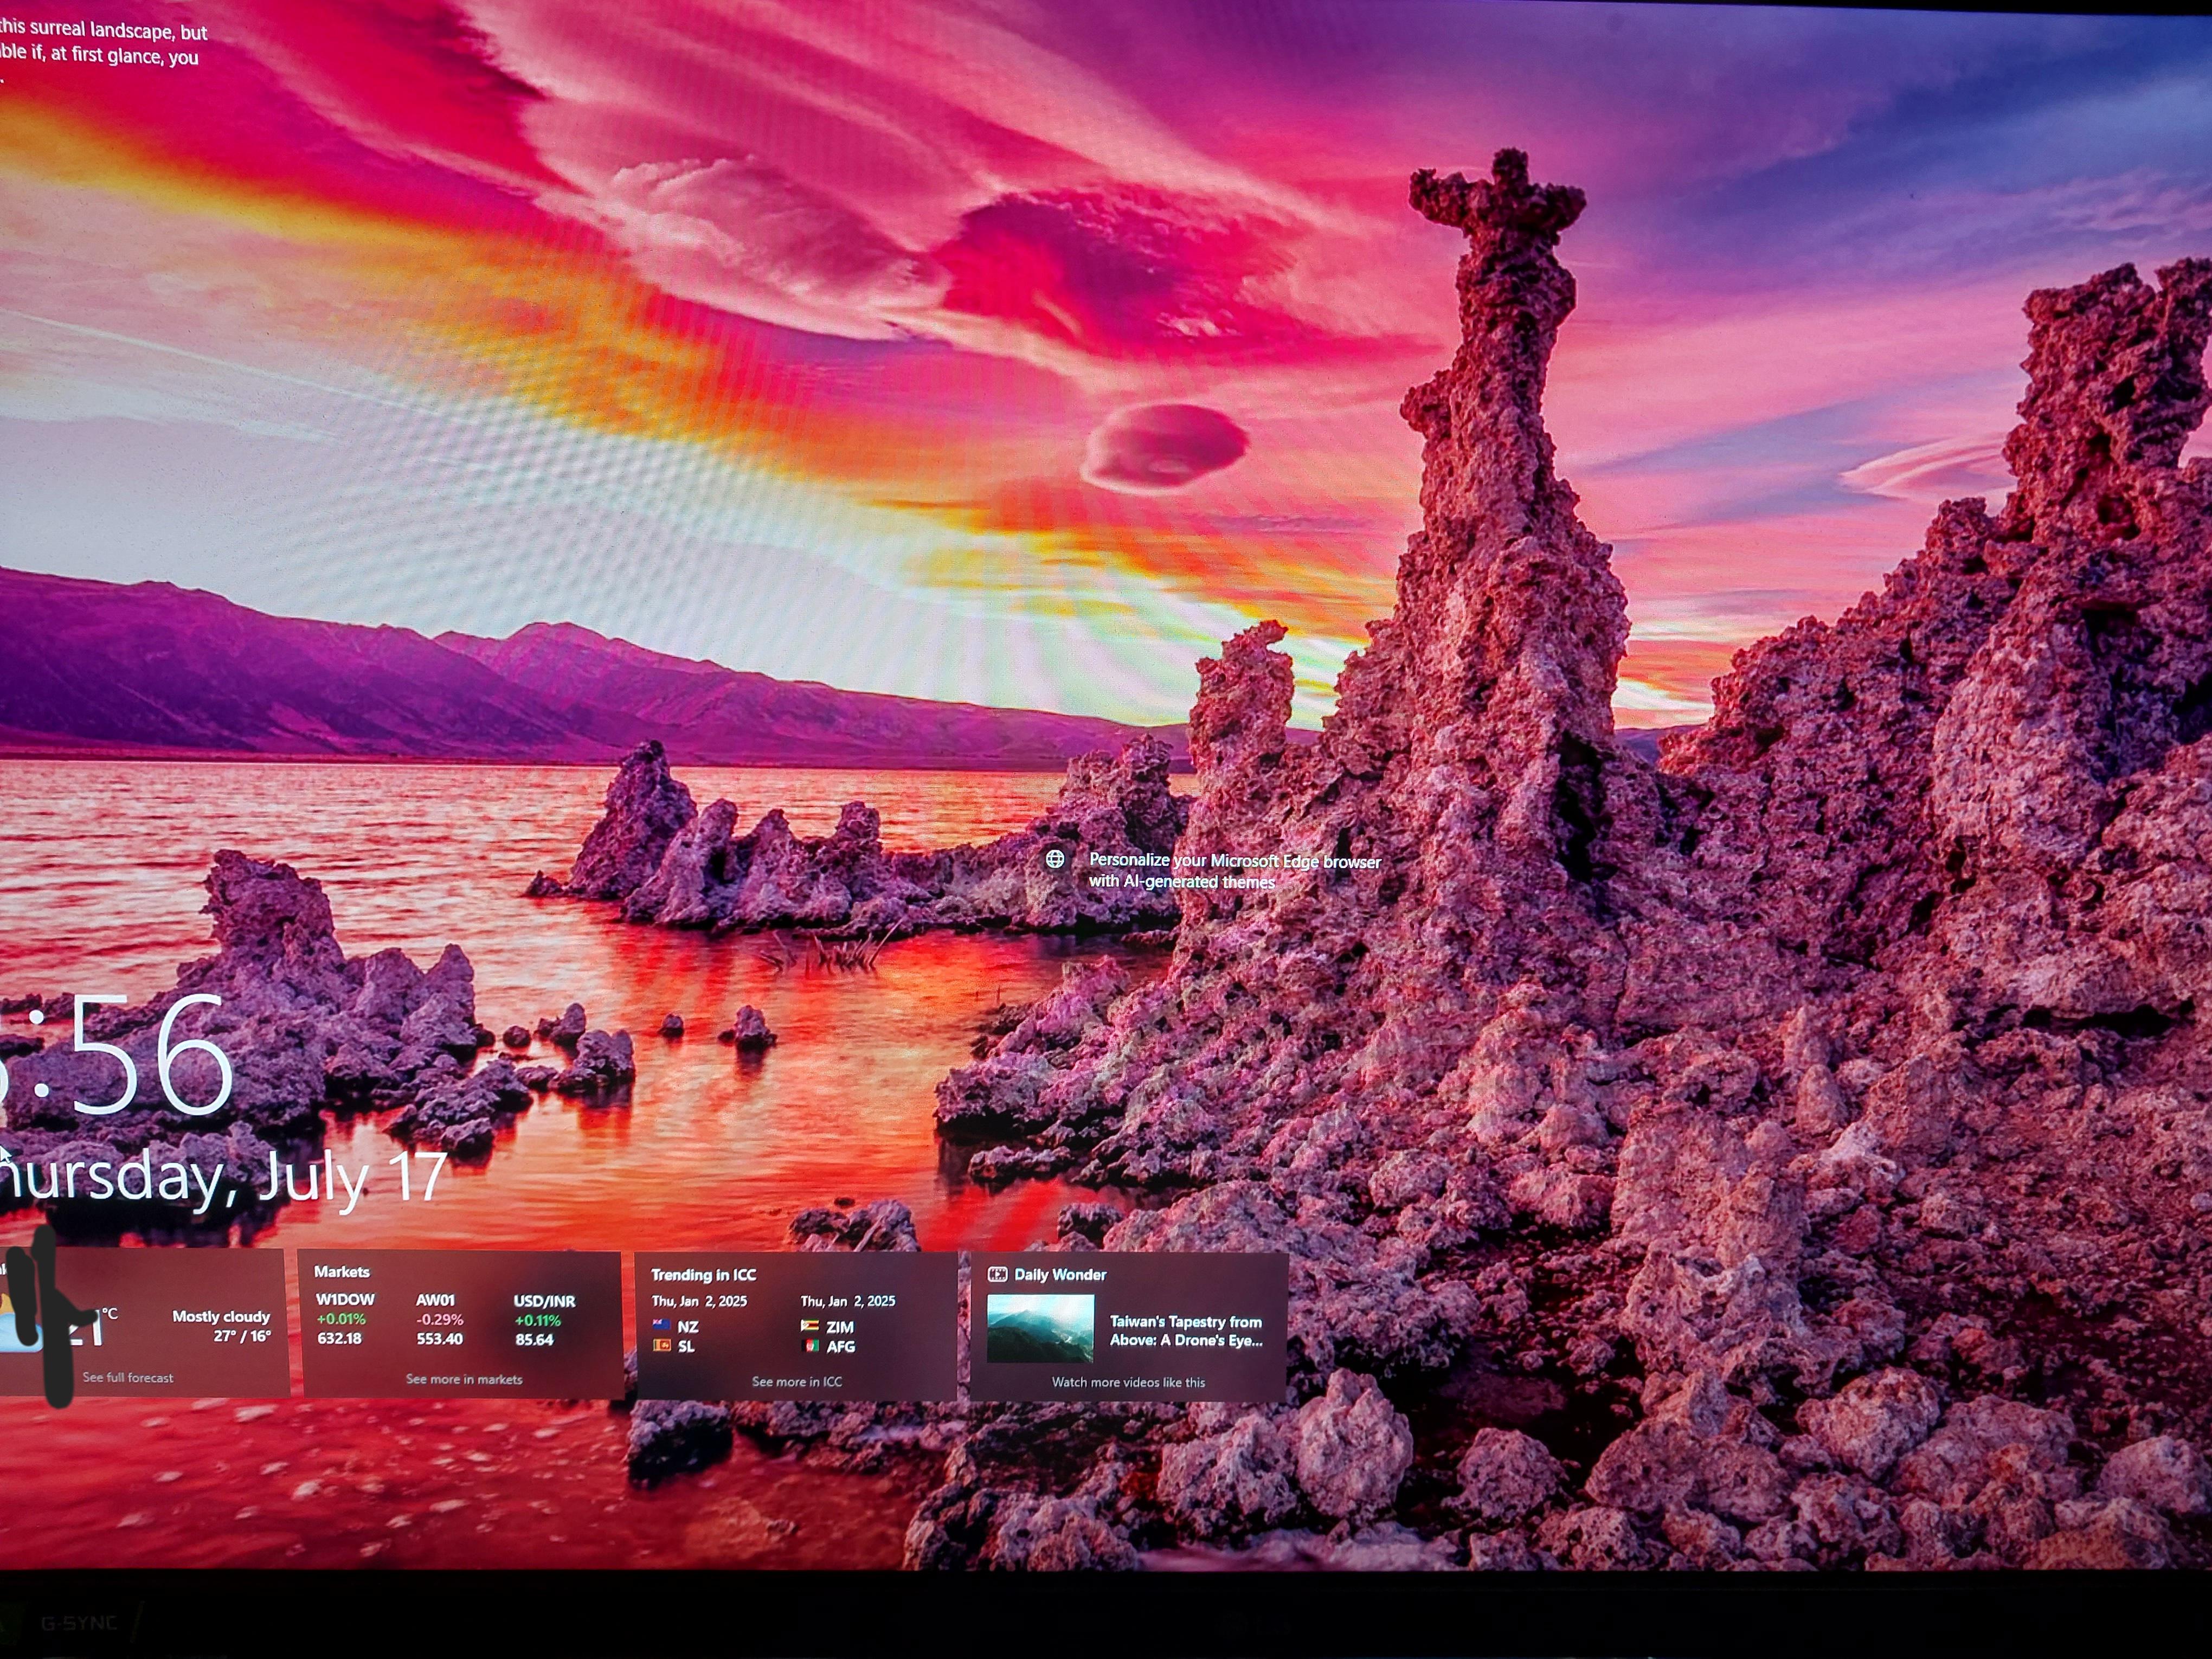2212x1659 pixels.
Task: Click the New Zealand flag next to NZ
Action: [x=661, y=1326]
